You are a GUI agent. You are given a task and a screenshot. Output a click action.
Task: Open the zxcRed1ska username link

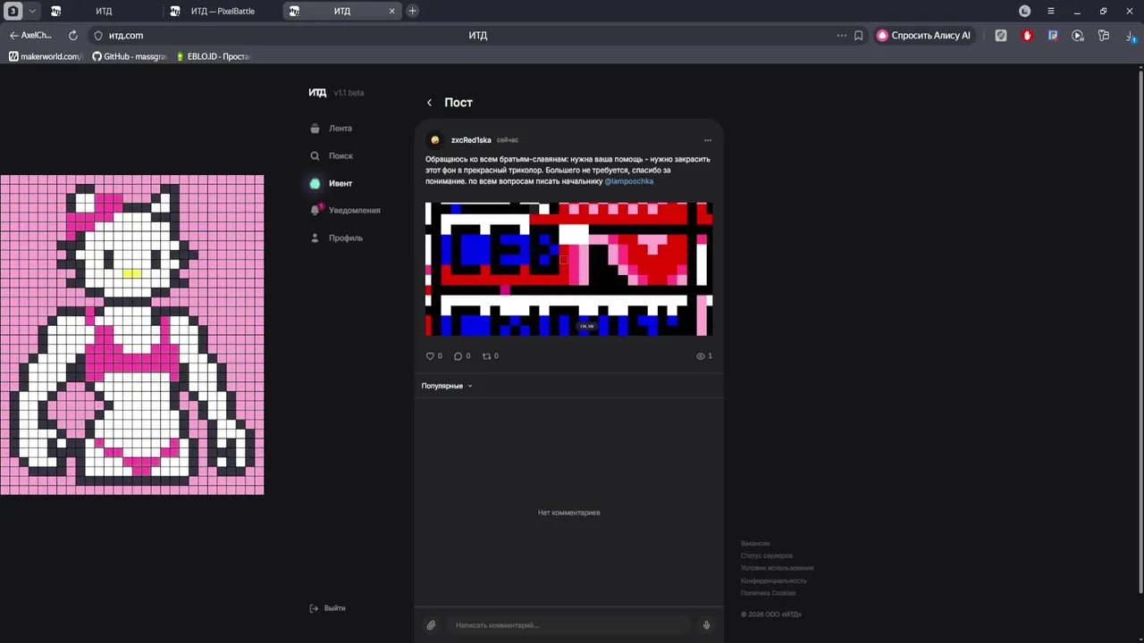point(471,140)
